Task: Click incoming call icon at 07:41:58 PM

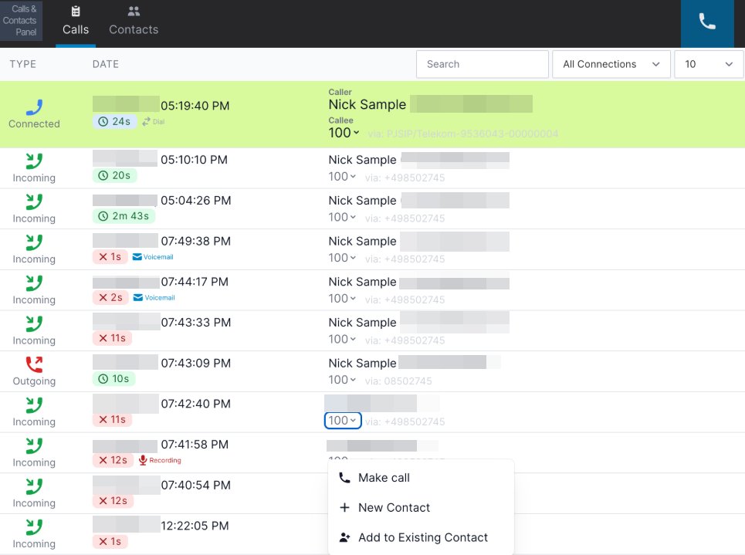Action: pyautogui.click(x=34, y=445)
